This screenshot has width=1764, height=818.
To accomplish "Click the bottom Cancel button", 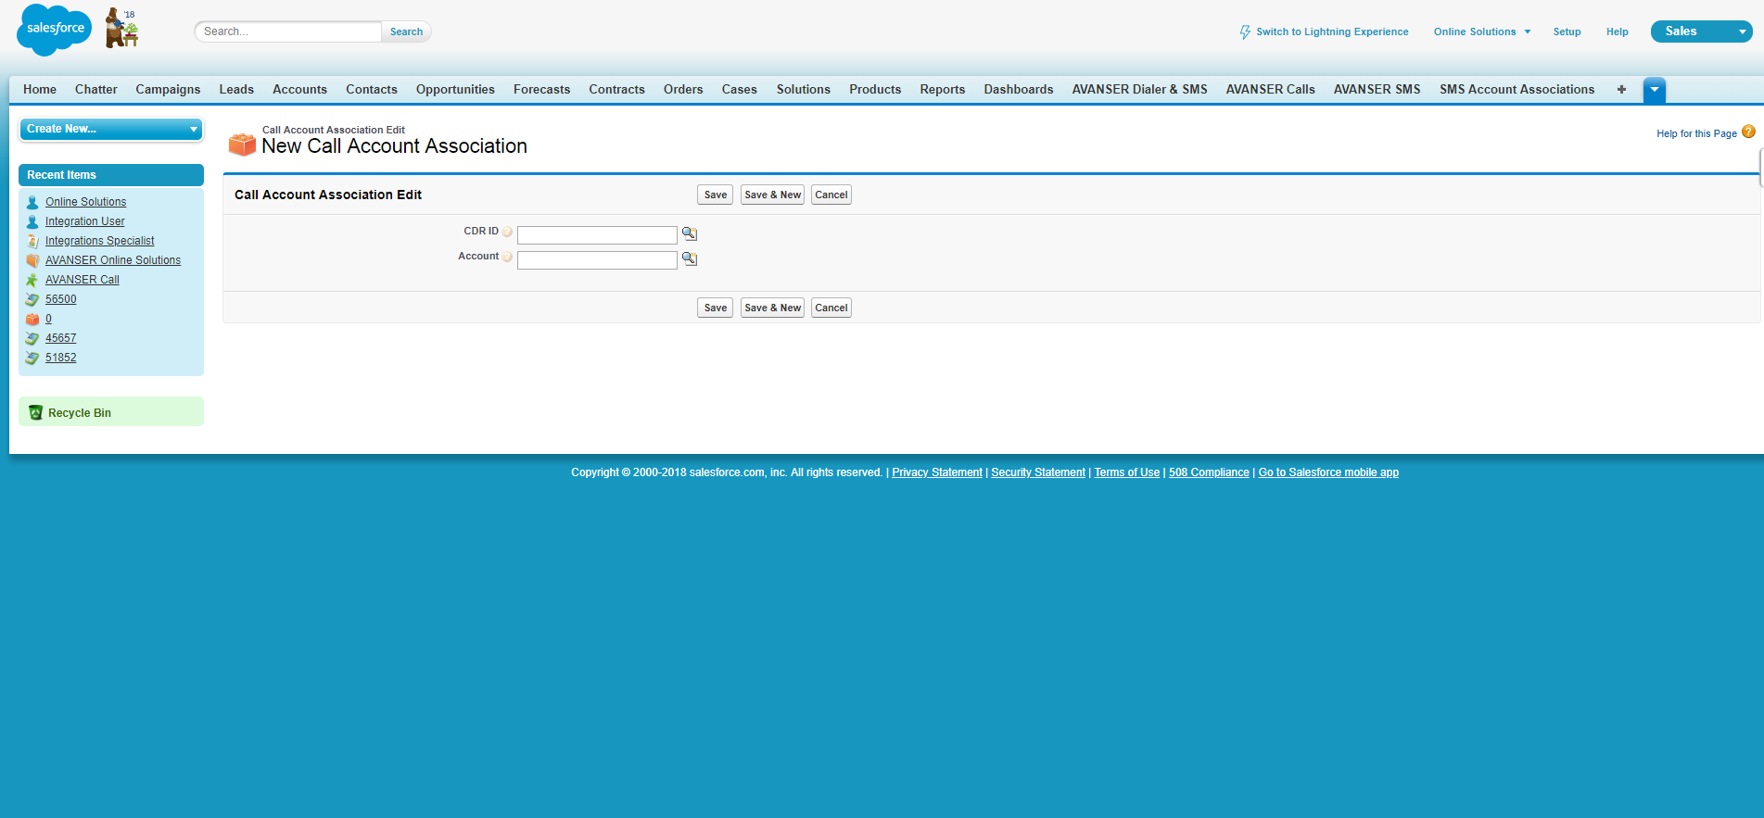I will (x=831, y=308).
